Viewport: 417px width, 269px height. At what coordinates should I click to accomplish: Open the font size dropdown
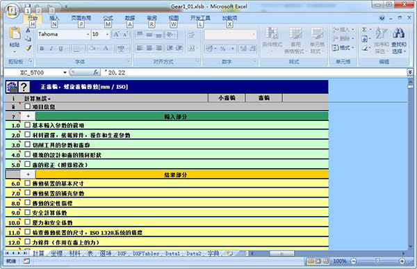click(108, 34)
